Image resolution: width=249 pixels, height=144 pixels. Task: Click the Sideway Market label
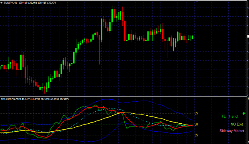click(232, 131)
